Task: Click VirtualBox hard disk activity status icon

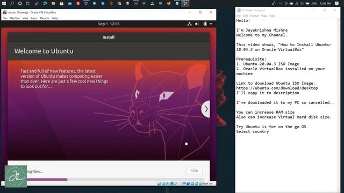Action: click(159, 183)
